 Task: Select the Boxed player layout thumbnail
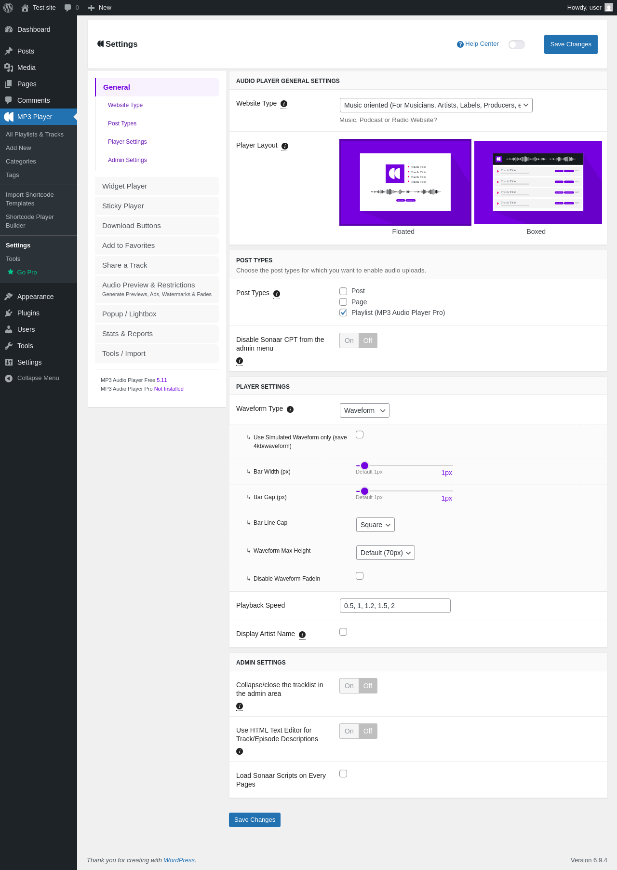[x=538, y=182]
